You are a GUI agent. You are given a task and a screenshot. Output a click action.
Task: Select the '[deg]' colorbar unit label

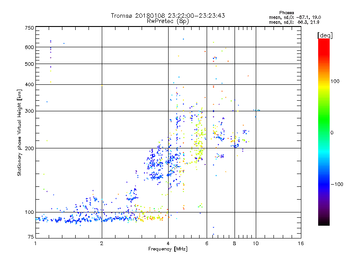(325, 35)
